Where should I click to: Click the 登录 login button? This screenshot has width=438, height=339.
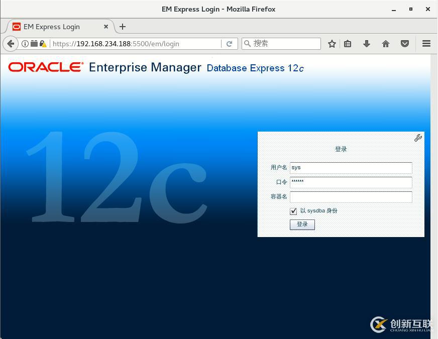302,224
